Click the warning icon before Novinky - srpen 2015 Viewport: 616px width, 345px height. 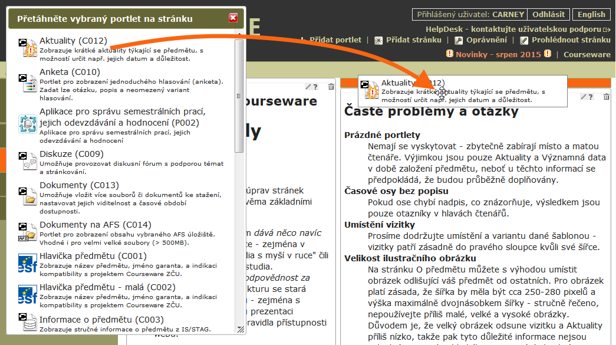point(450,54)
